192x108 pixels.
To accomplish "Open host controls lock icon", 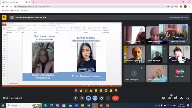I will pyautogui.click(x=188, y=98).
